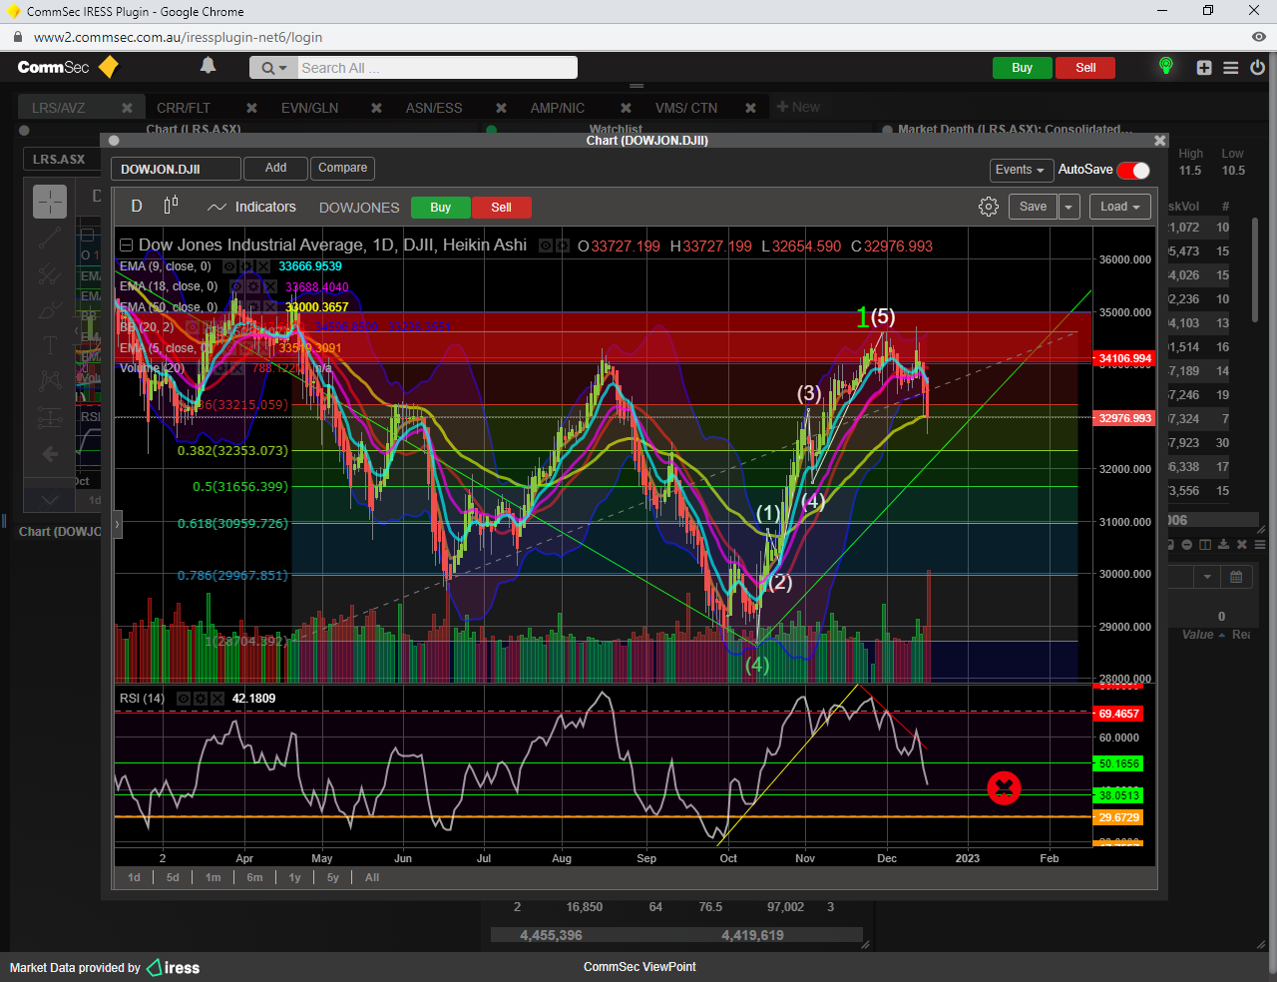Click the back arrow in drawing toolbar

50,454
